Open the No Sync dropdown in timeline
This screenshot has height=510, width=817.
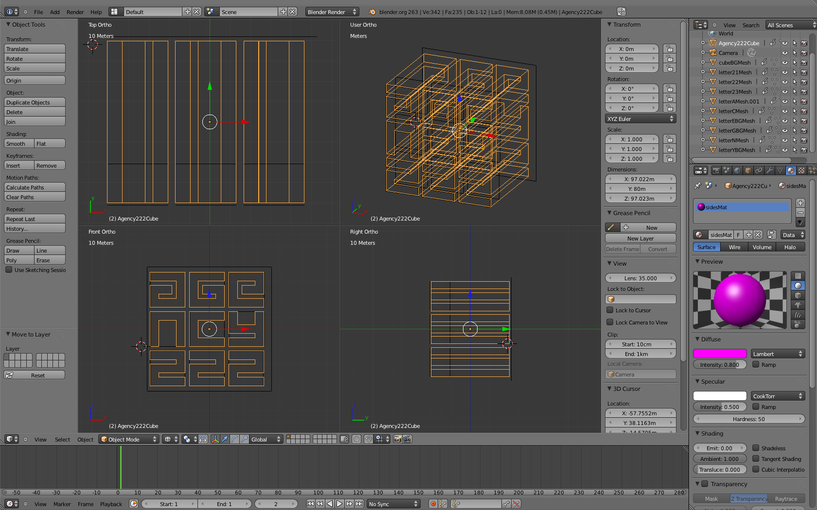tap(393, 504)
